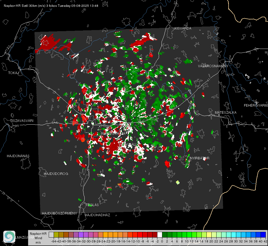
Task: Click road number 36 near Tiszavasvári
Action: click(17, 126)
